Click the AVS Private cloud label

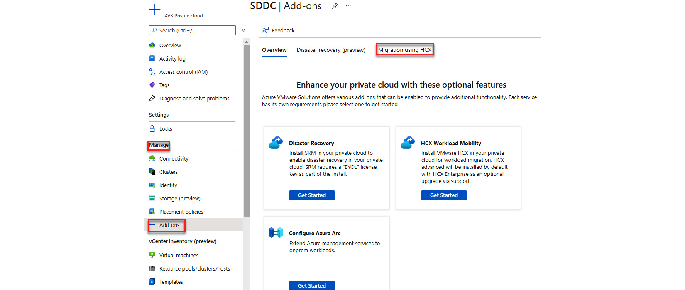tap(183, 16)
